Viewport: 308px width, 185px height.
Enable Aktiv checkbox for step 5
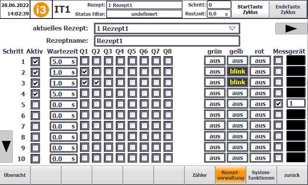(x=35, y=104)
